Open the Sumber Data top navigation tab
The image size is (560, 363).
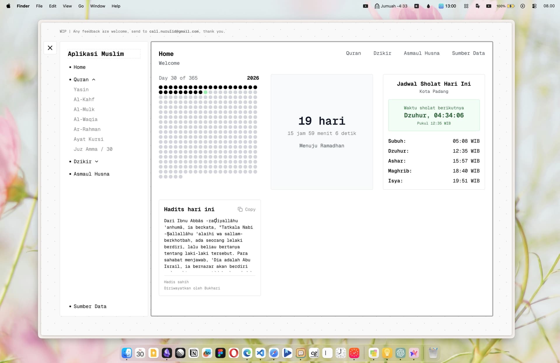tap(468, 53)
